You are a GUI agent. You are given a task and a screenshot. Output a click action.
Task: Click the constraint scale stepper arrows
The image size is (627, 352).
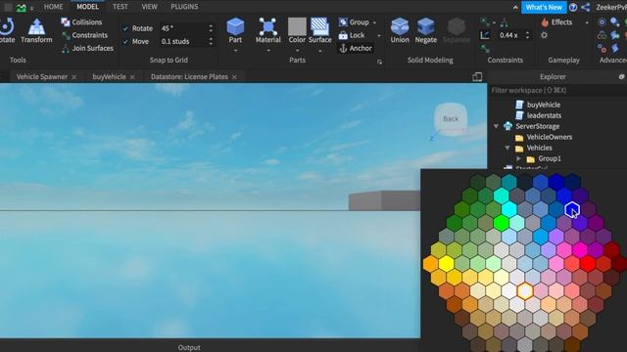point(527,35)
